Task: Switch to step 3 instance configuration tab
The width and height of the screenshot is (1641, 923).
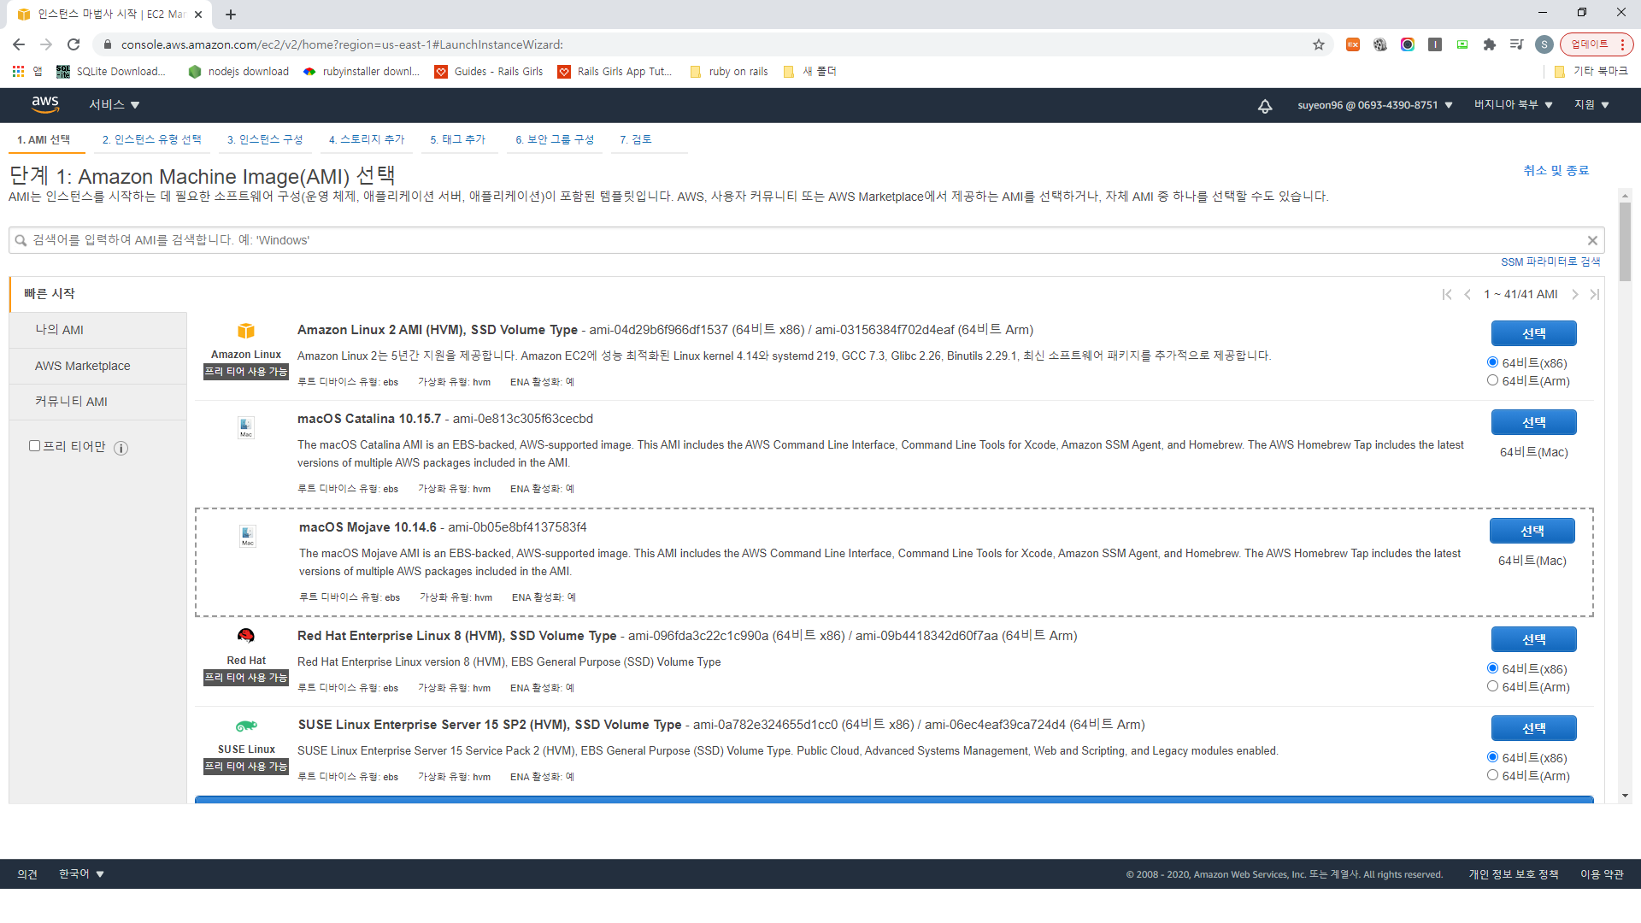Action: click(x=265, y=139)
